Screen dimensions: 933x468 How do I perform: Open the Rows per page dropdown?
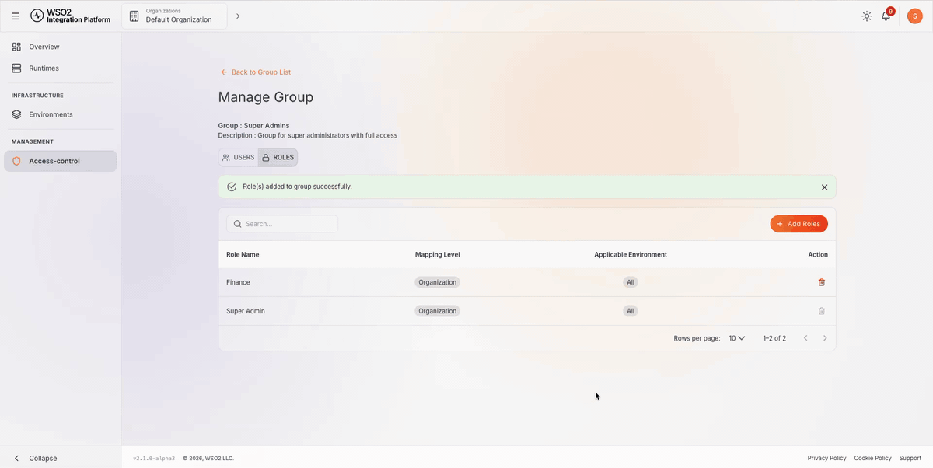pos(737,338)
